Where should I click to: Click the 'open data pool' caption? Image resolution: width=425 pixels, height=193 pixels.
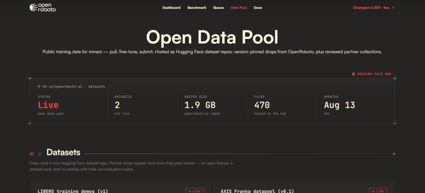pos(51,114)
